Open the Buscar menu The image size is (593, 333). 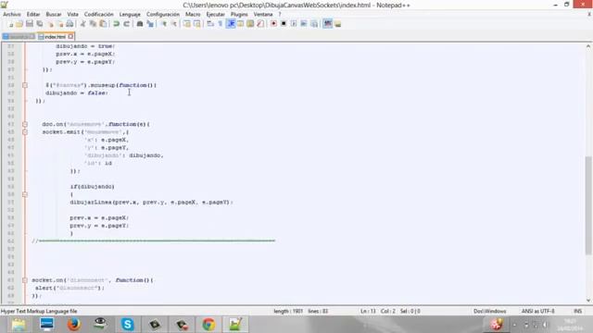(x=54, y=15)
